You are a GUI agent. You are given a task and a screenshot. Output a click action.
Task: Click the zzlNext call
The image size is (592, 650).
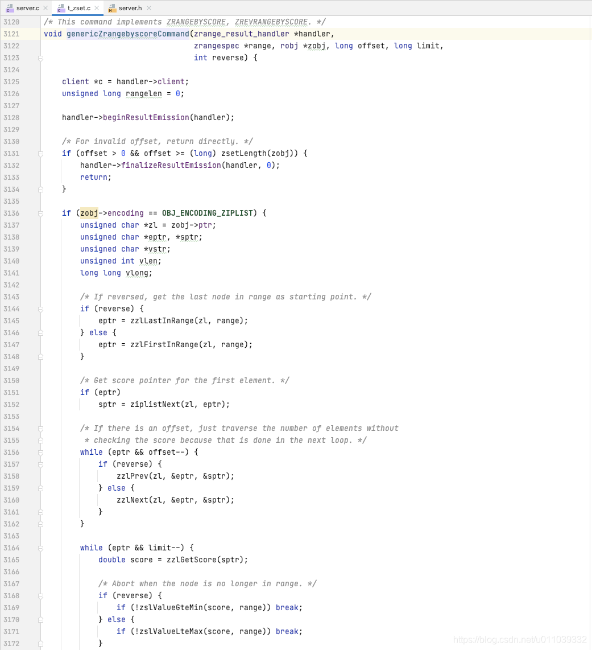[x=132, y=500]
